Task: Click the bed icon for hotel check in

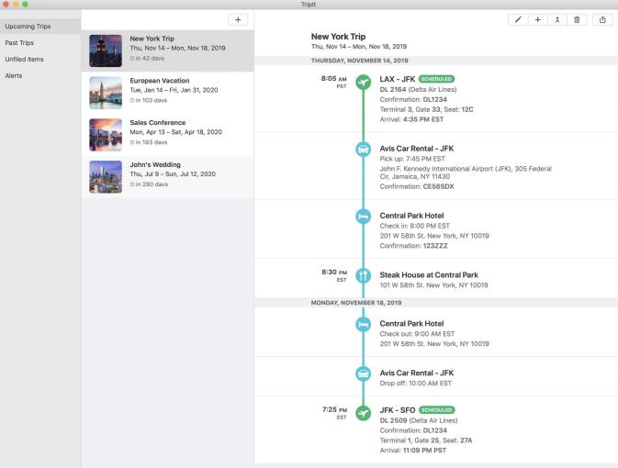Action: pos(363,217)
